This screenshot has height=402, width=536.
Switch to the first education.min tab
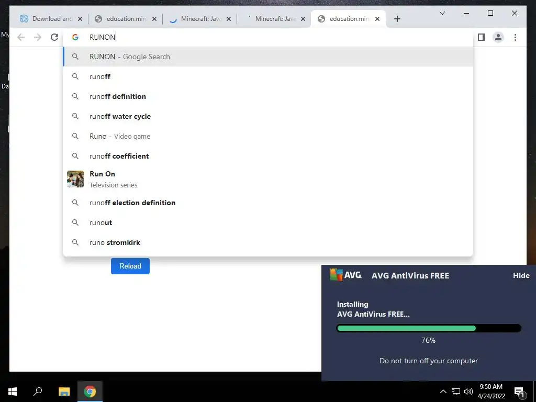tap(126, 19)
